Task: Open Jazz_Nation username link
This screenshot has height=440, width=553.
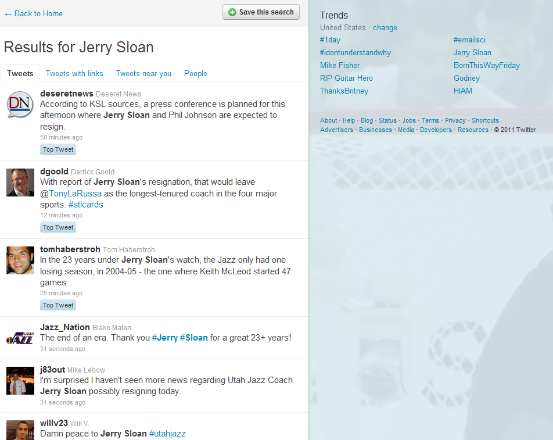Action: pos(65,327)
